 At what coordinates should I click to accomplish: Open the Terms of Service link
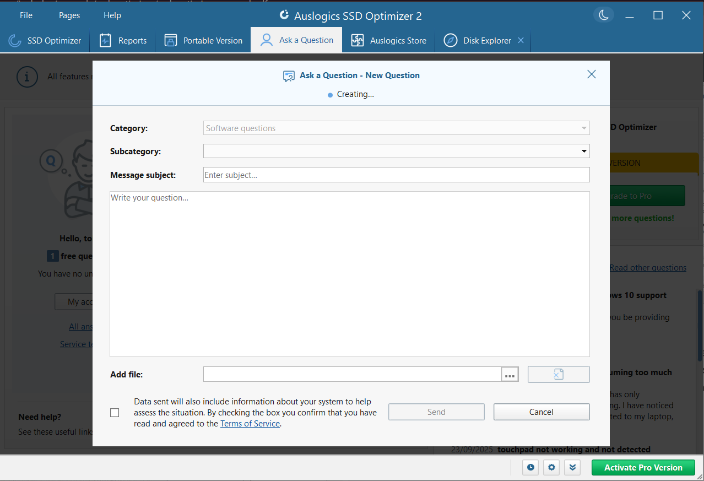(x=250, y=424)
